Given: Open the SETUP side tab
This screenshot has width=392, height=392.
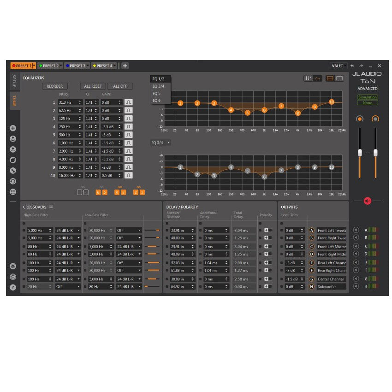Looking at the screenshot, I should pos(14,81).
